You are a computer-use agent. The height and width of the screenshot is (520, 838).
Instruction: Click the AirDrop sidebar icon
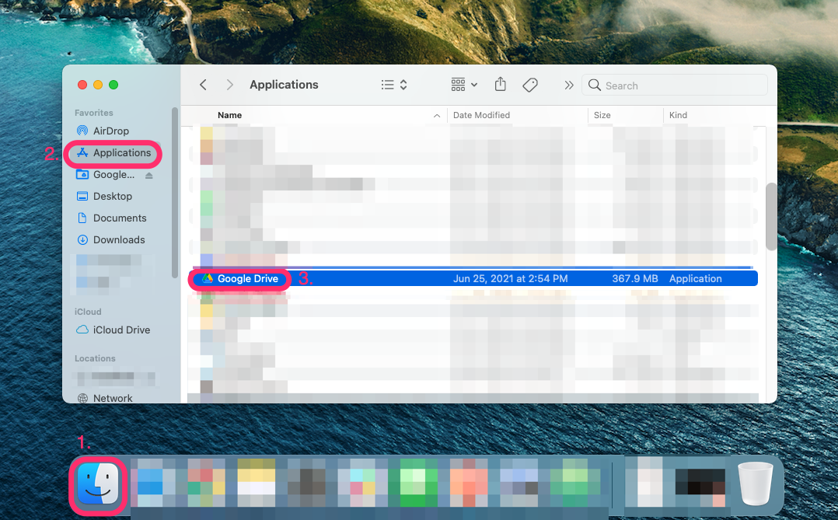click(x=82, y=131)
